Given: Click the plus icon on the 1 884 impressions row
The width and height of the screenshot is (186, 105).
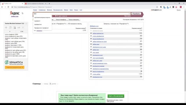Looking at the screenshot, I should tap(91, 44).
